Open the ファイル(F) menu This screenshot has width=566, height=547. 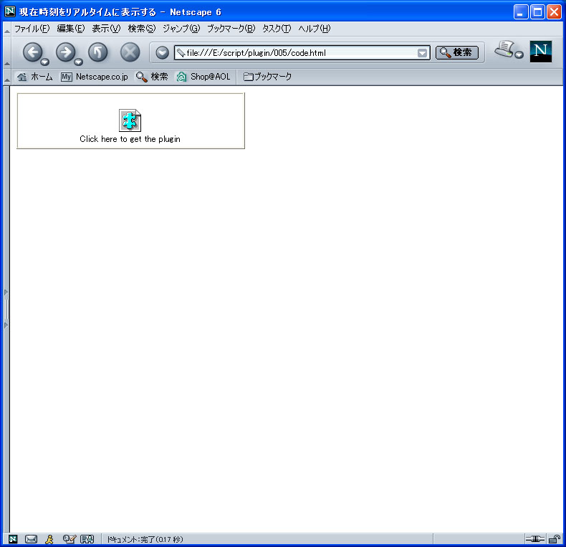[32, 29]
